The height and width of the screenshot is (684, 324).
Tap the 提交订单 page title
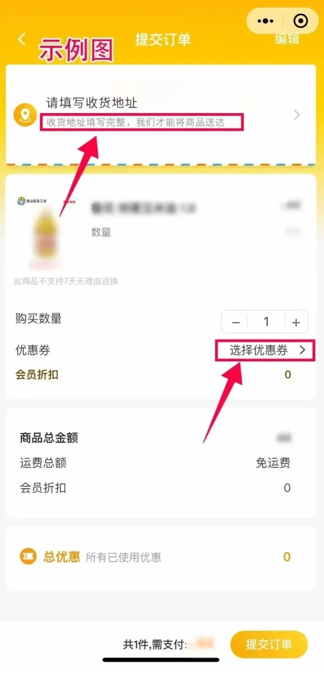(163, 40)
